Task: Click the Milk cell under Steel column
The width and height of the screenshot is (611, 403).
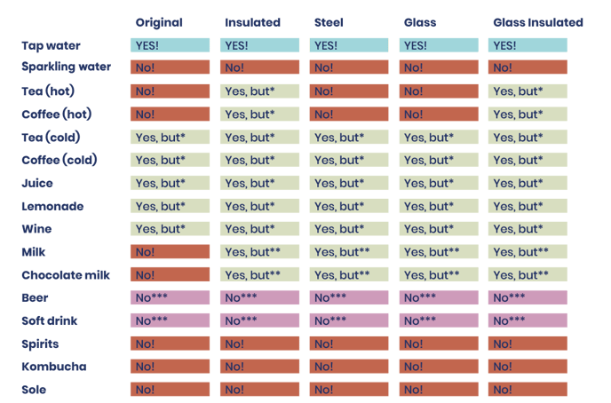Action: (349, 252)
